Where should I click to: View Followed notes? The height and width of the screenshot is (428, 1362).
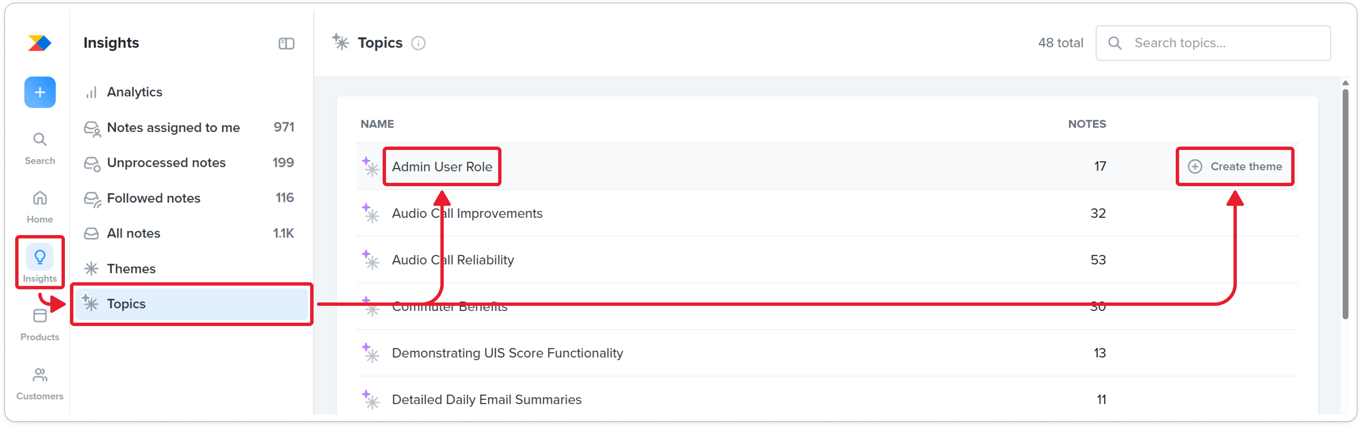153,198
